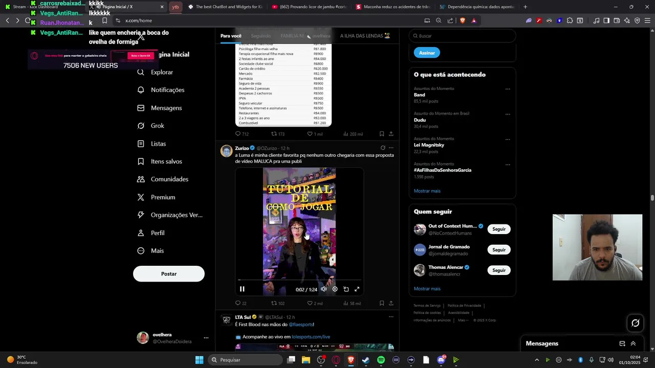This screenshot has height=368, width=655.
Task: Switch to the Para você tab
Action: coord(231,36)
